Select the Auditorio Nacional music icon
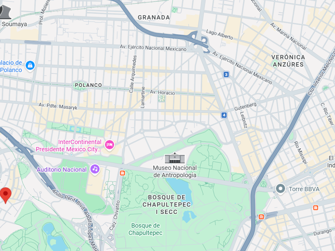 point(95,169)
